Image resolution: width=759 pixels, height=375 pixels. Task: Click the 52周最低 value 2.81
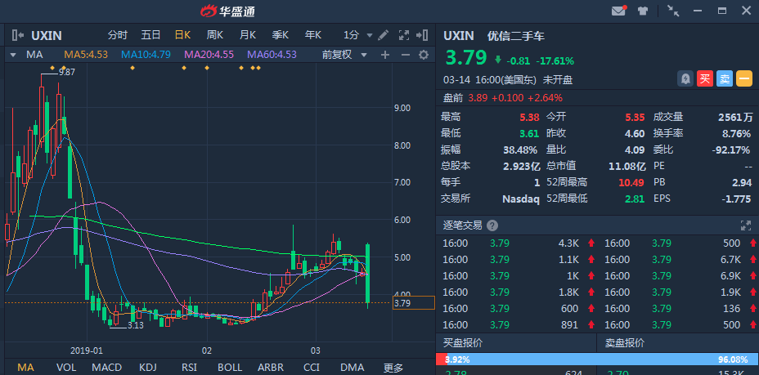coord(635,199)
